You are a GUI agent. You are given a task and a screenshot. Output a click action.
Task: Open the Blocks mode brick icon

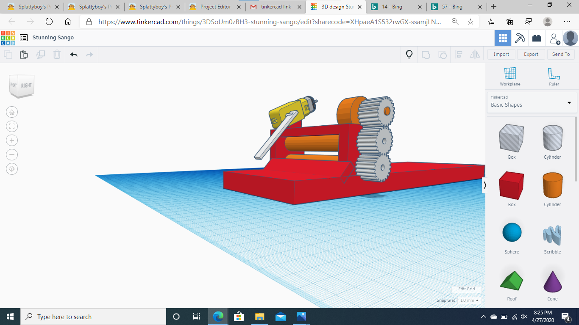(x=537, y=38)
